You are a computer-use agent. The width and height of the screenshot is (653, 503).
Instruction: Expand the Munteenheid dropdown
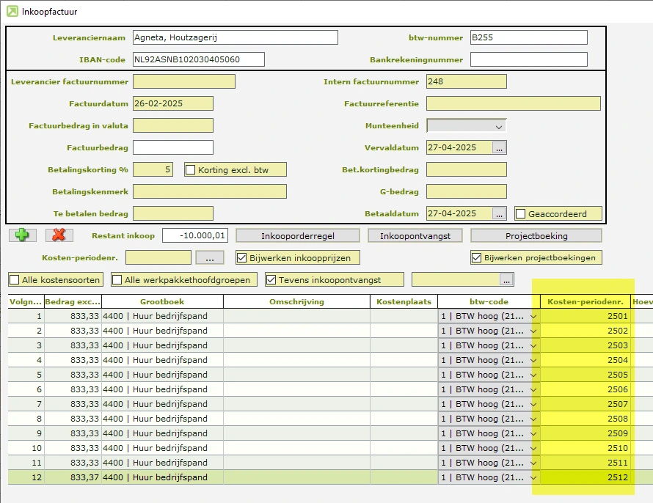pyautogui.click(x=499, y=126)
